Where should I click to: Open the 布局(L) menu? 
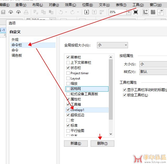38,5
